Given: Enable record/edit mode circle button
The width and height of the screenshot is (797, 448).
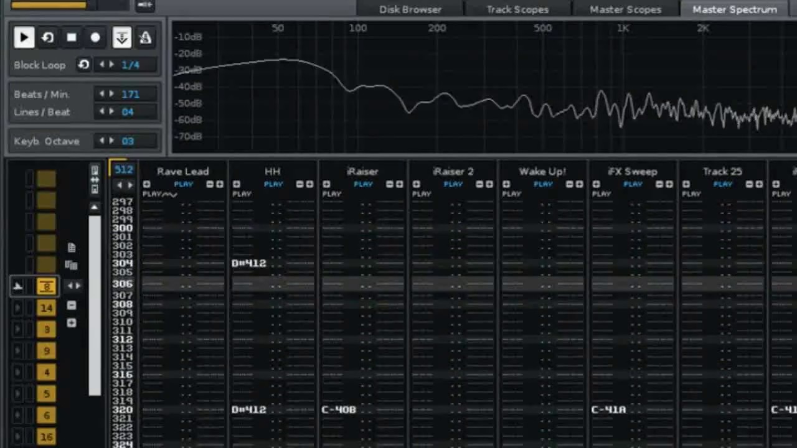Looking at the screenshot, I should click(95, 37).
